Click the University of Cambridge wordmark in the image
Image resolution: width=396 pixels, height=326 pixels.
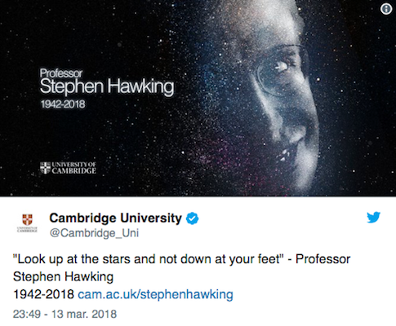(x=73, y=168)
